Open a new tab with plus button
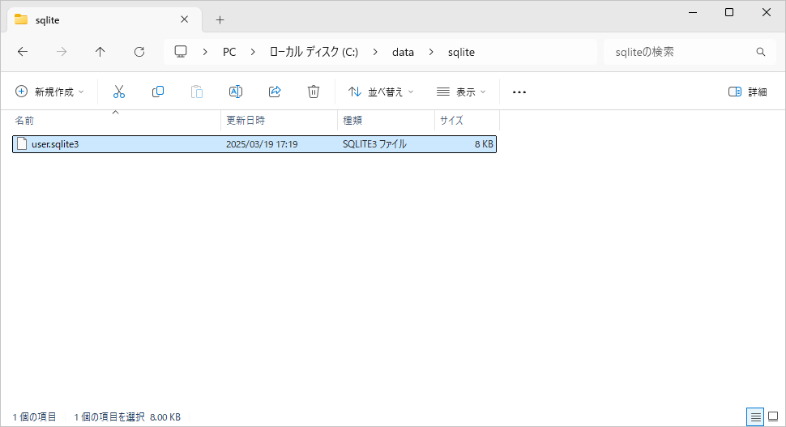Screen dimensions: 786x427 pos(220,19)
